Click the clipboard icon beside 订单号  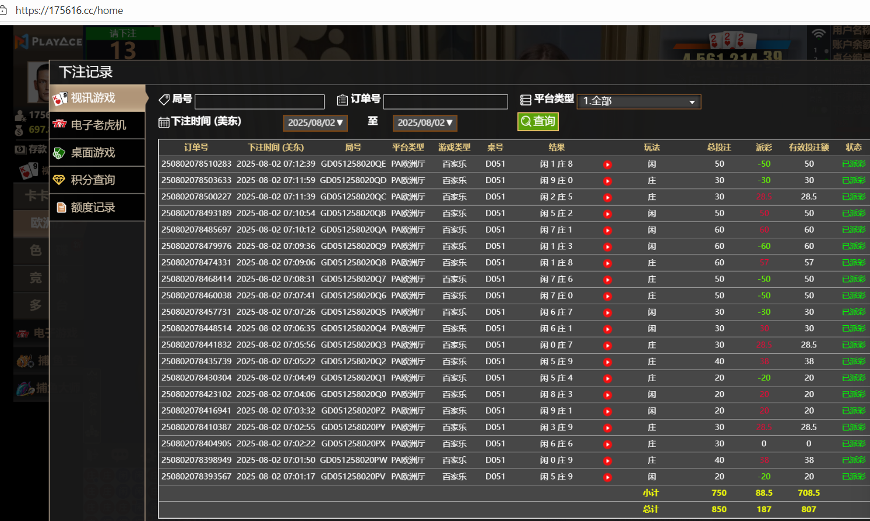coord(343,100)
